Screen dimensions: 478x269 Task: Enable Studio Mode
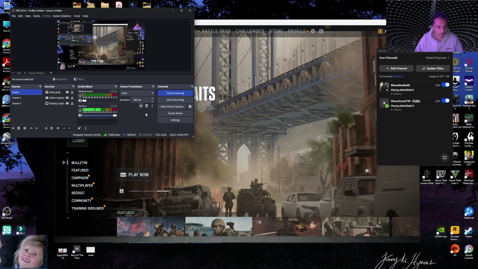click(x=175, y=113)
